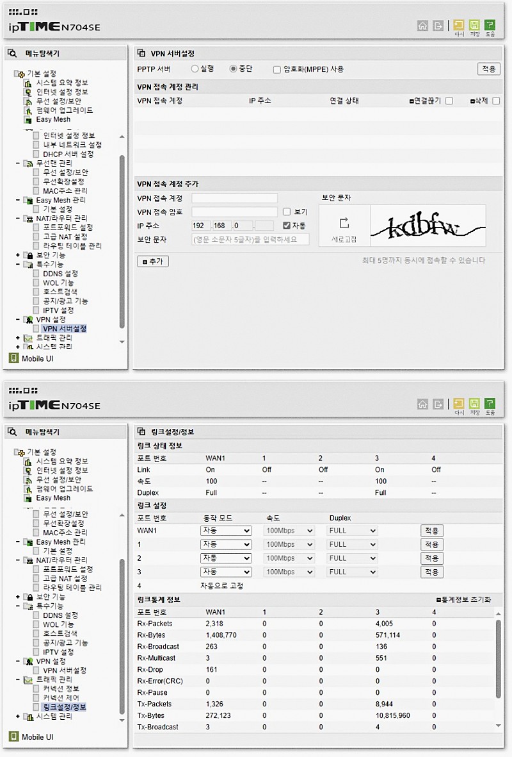The height and width of the screenshot is (757, 512).
Task: Open the WAN1 동작 모드 dropdown
Action: point(226,531)
